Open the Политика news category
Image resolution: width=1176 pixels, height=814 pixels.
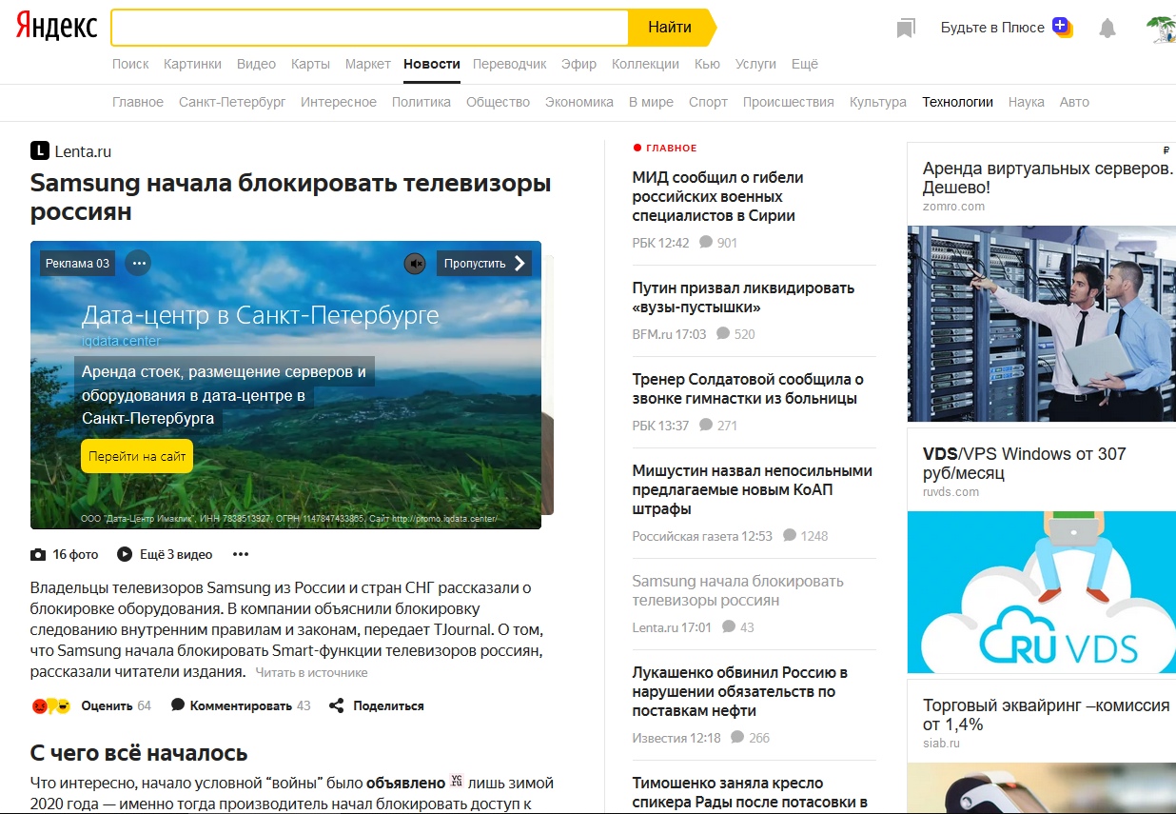click(x=421, y=102)
